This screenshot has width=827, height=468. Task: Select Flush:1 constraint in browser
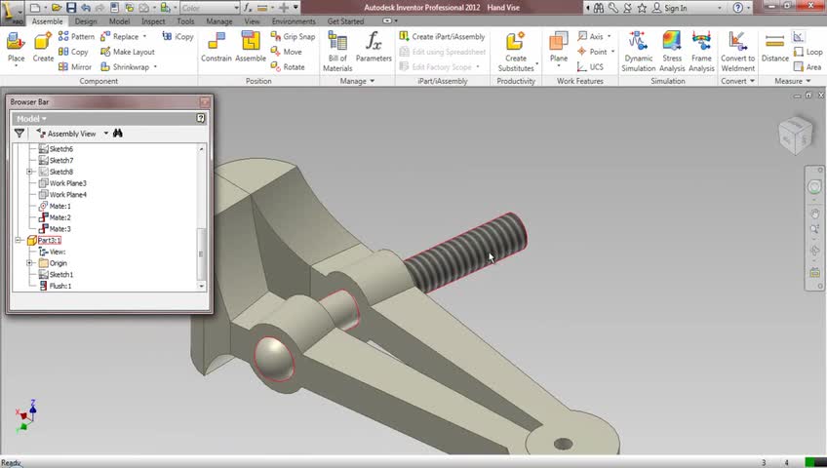[60, 287]
